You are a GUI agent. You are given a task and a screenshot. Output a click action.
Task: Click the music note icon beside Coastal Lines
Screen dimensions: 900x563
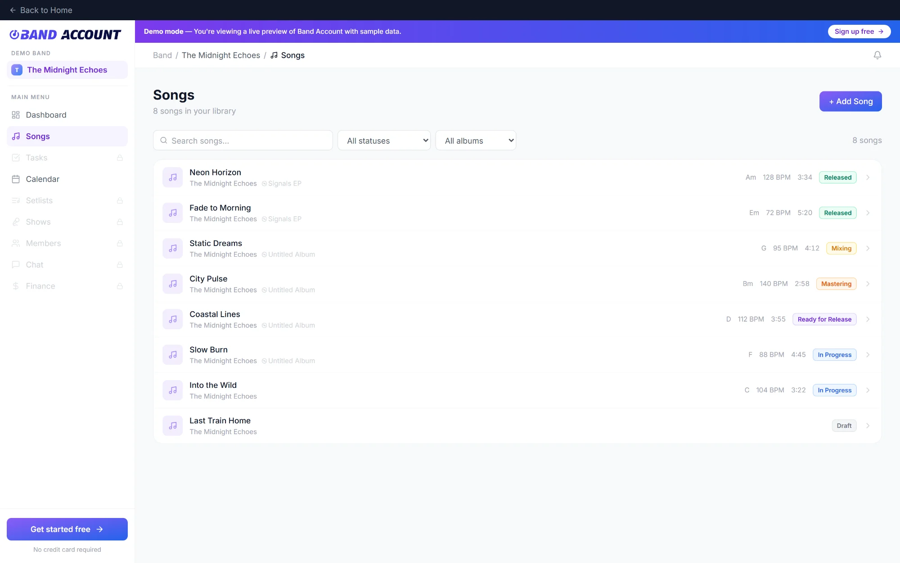(173, 319)
